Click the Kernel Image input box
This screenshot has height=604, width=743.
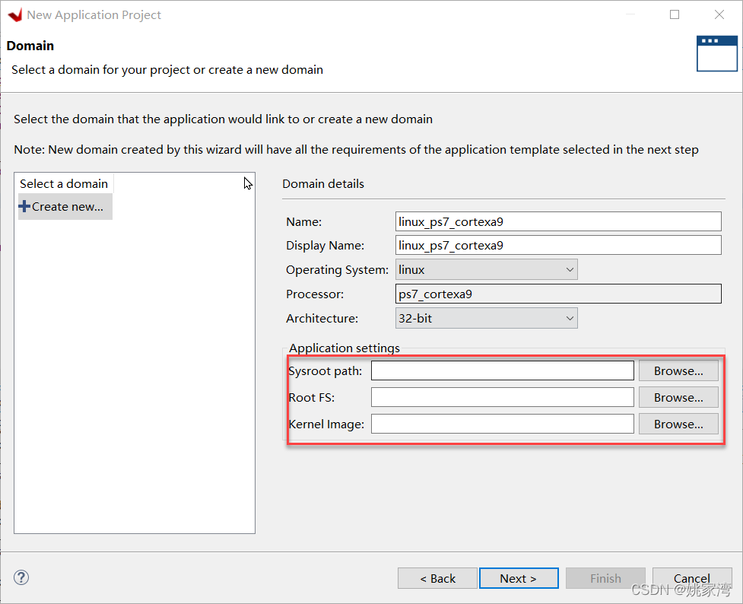point(502,424)
